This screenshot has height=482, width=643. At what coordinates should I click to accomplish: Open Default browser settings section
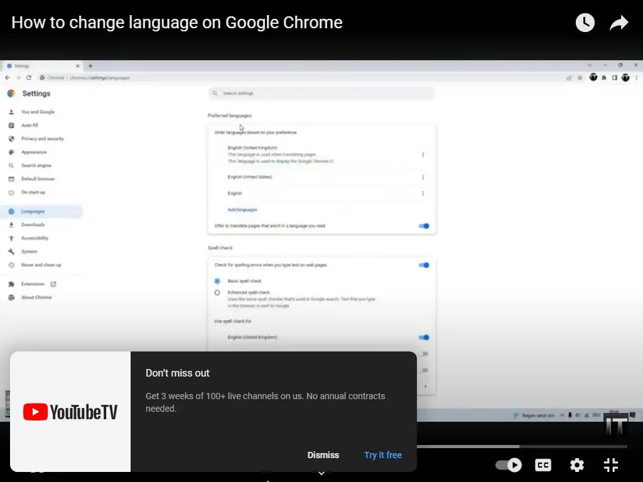click(38, 179)
